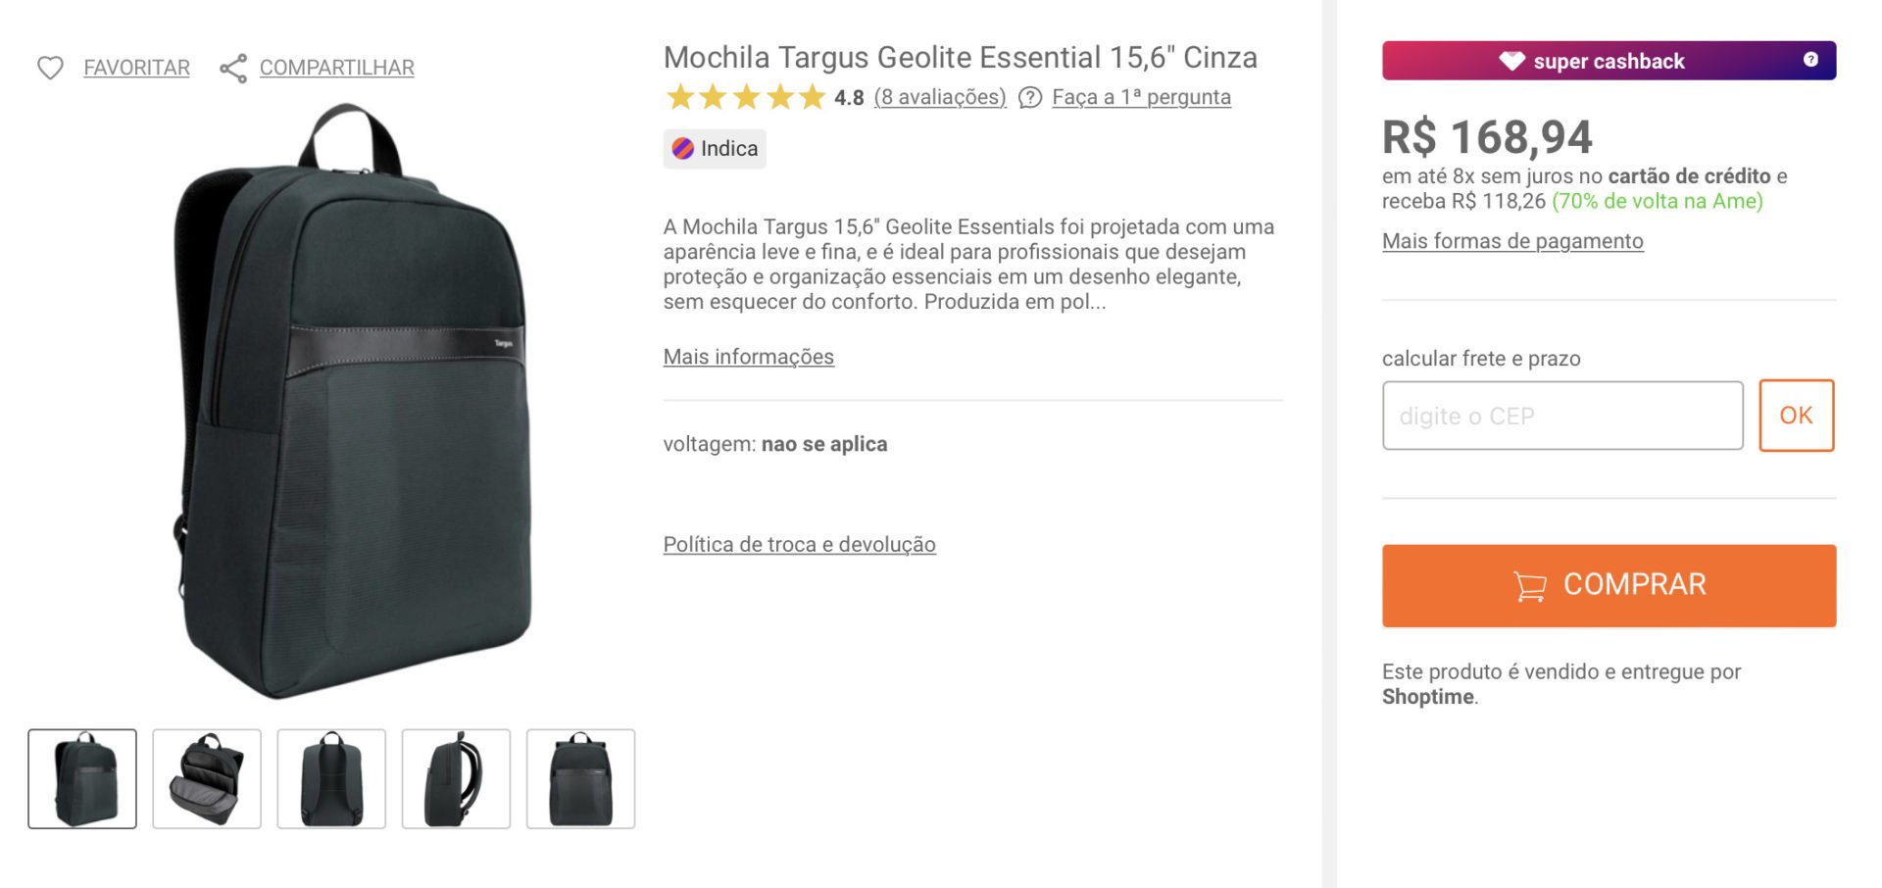Image resolution: width=1882 pixels, height=888 pixels.
Task: Click the share network icon
Action: 233,68
